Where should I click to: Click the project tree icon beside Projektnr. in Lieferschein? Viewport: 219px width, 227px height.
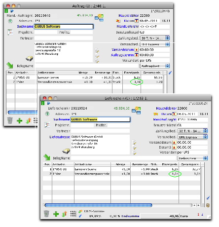[47, 125]
